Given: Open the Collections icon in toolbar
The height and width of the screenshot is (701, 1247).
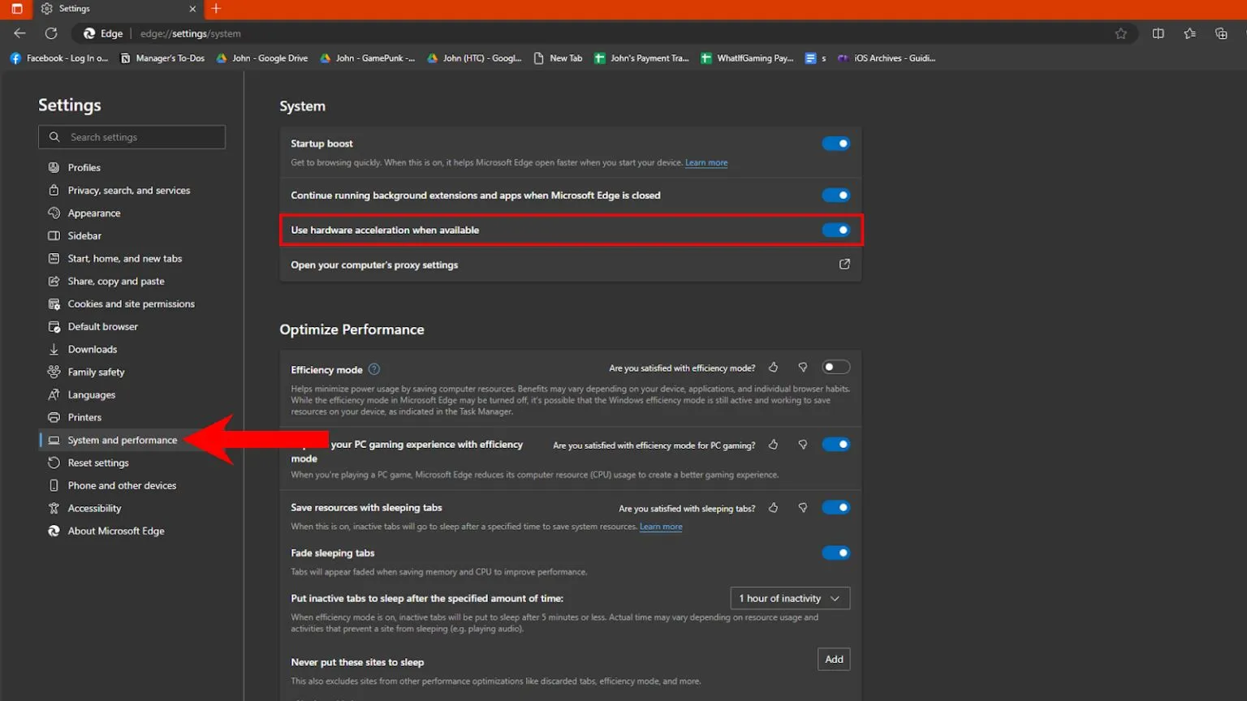Looking at the screenshot, I should 1220,33.
